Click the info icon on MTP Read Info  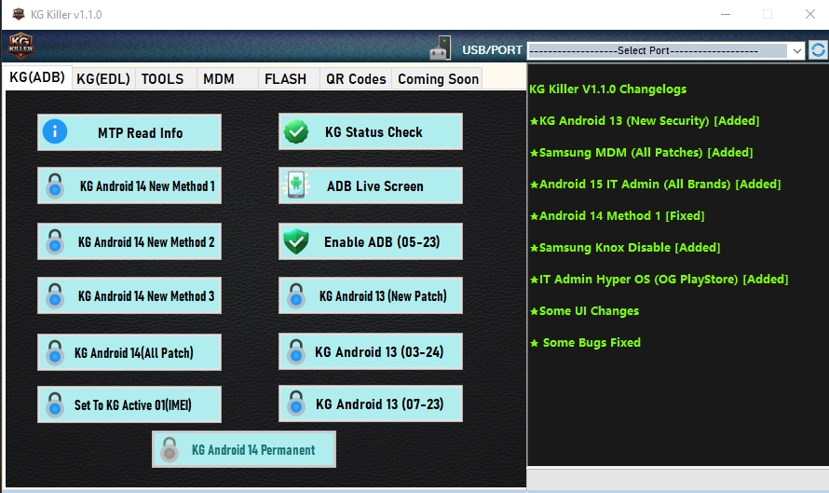[55, 131]
